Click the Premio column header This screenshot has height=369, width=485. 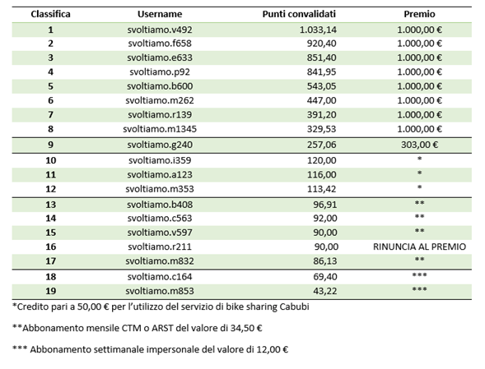coord(419,14)
